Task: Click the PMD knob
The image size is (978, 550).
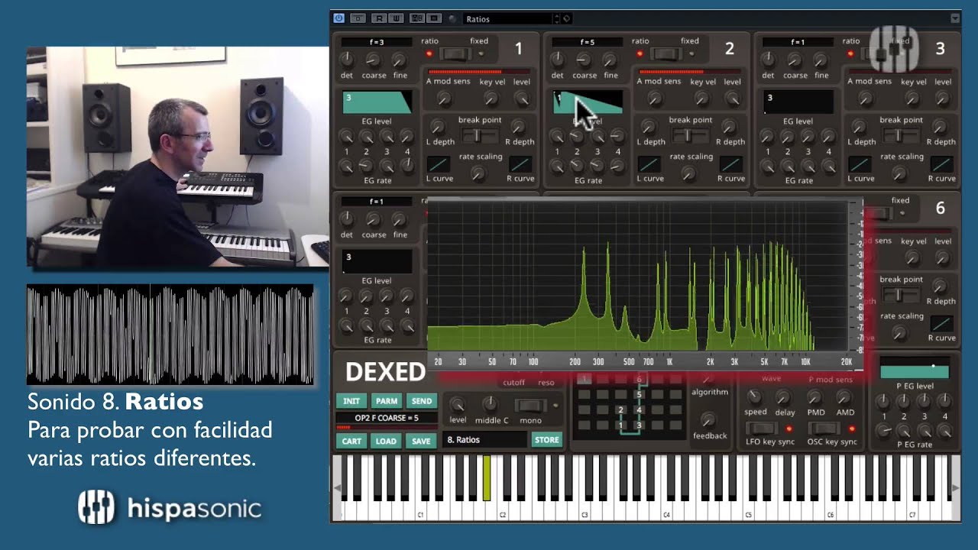Action: pos(815,397)
